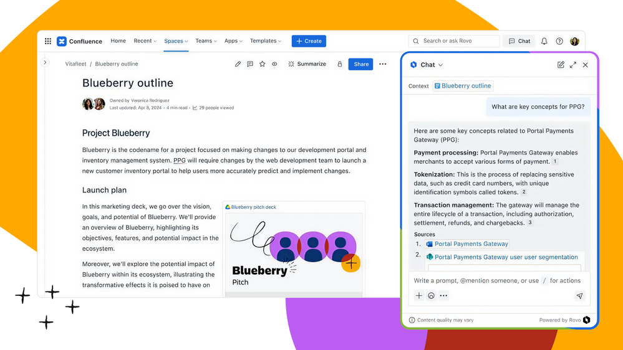Click the 'What are key concepts for PPG?' message
623x350 pixels.
click(x=538, y=106)
